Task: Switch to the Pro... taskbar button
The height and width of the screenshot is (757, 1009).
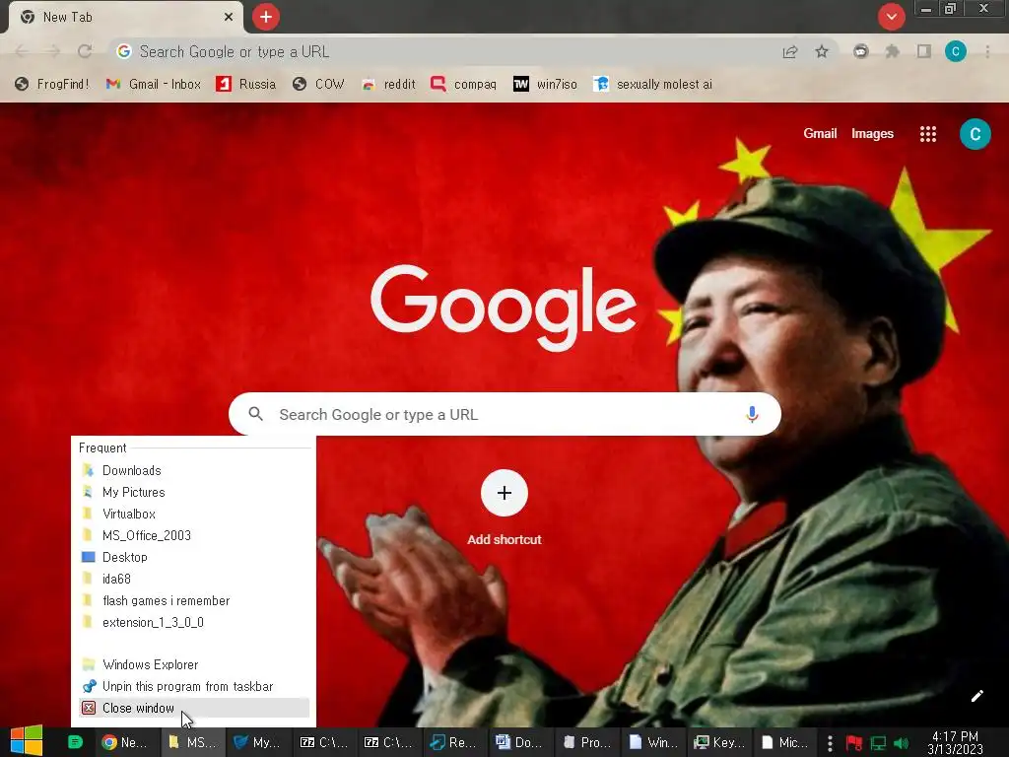Action: pos(586,742)
